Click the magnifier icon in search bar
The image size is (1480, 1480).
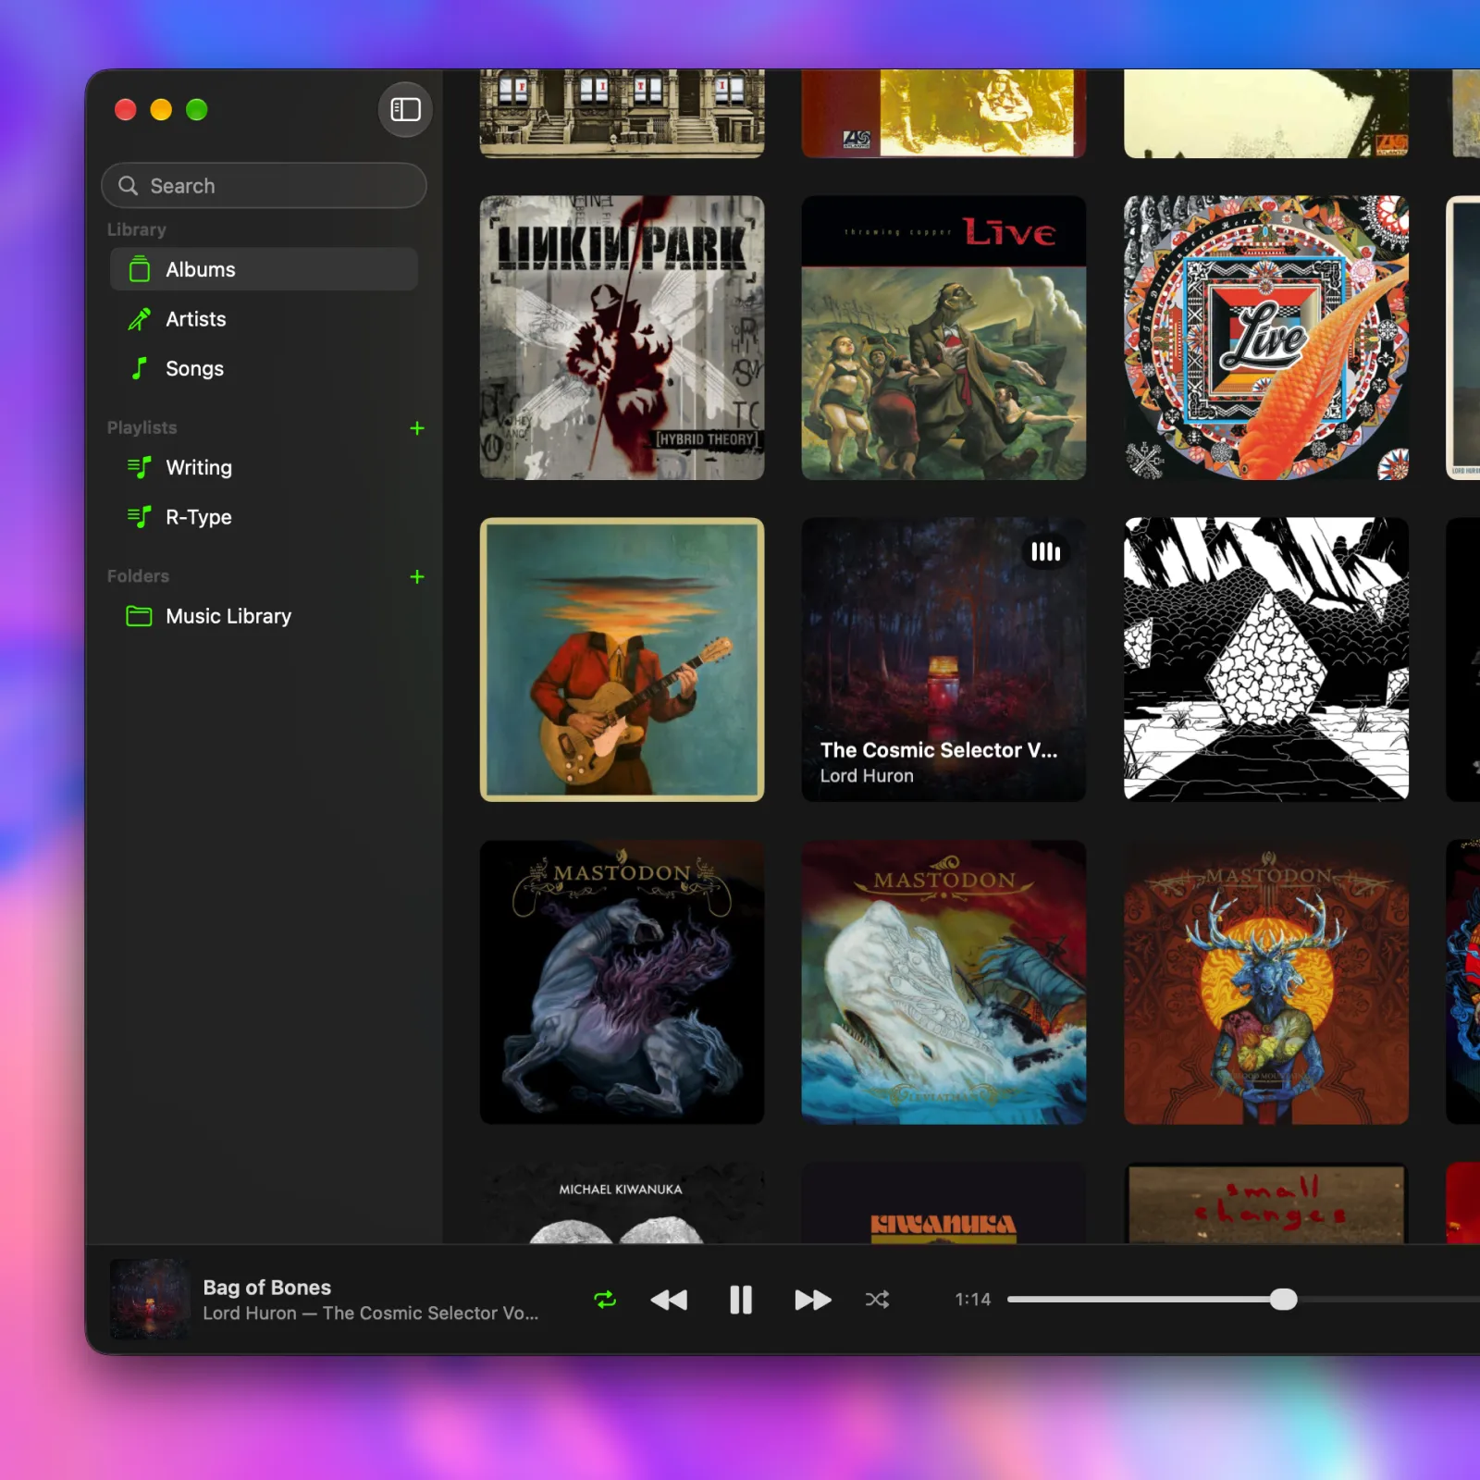129,186
